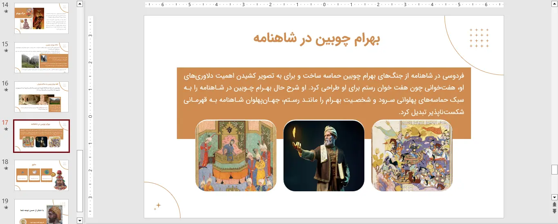558x224 pixels.
Task: Click animation star icon under slide 14
Action: (6, 11)
